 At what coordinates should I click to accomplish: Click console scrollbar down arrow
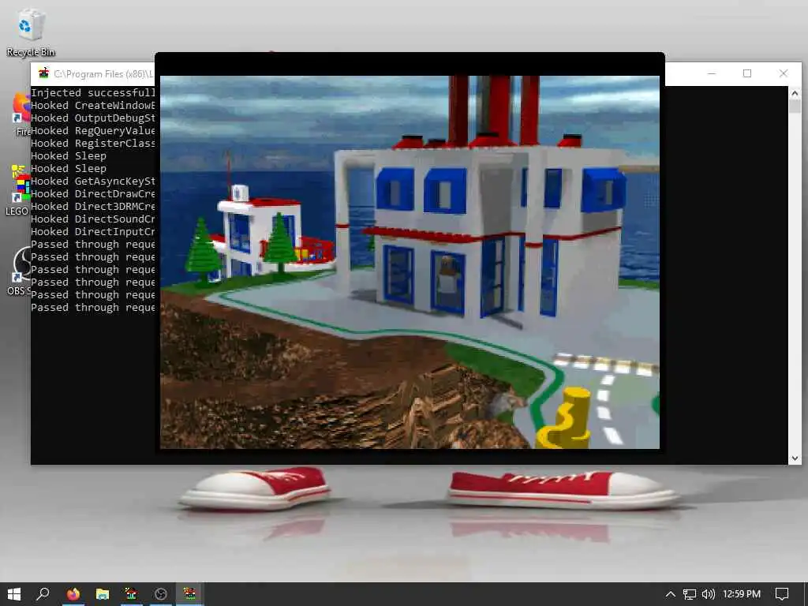coord(795,458)
